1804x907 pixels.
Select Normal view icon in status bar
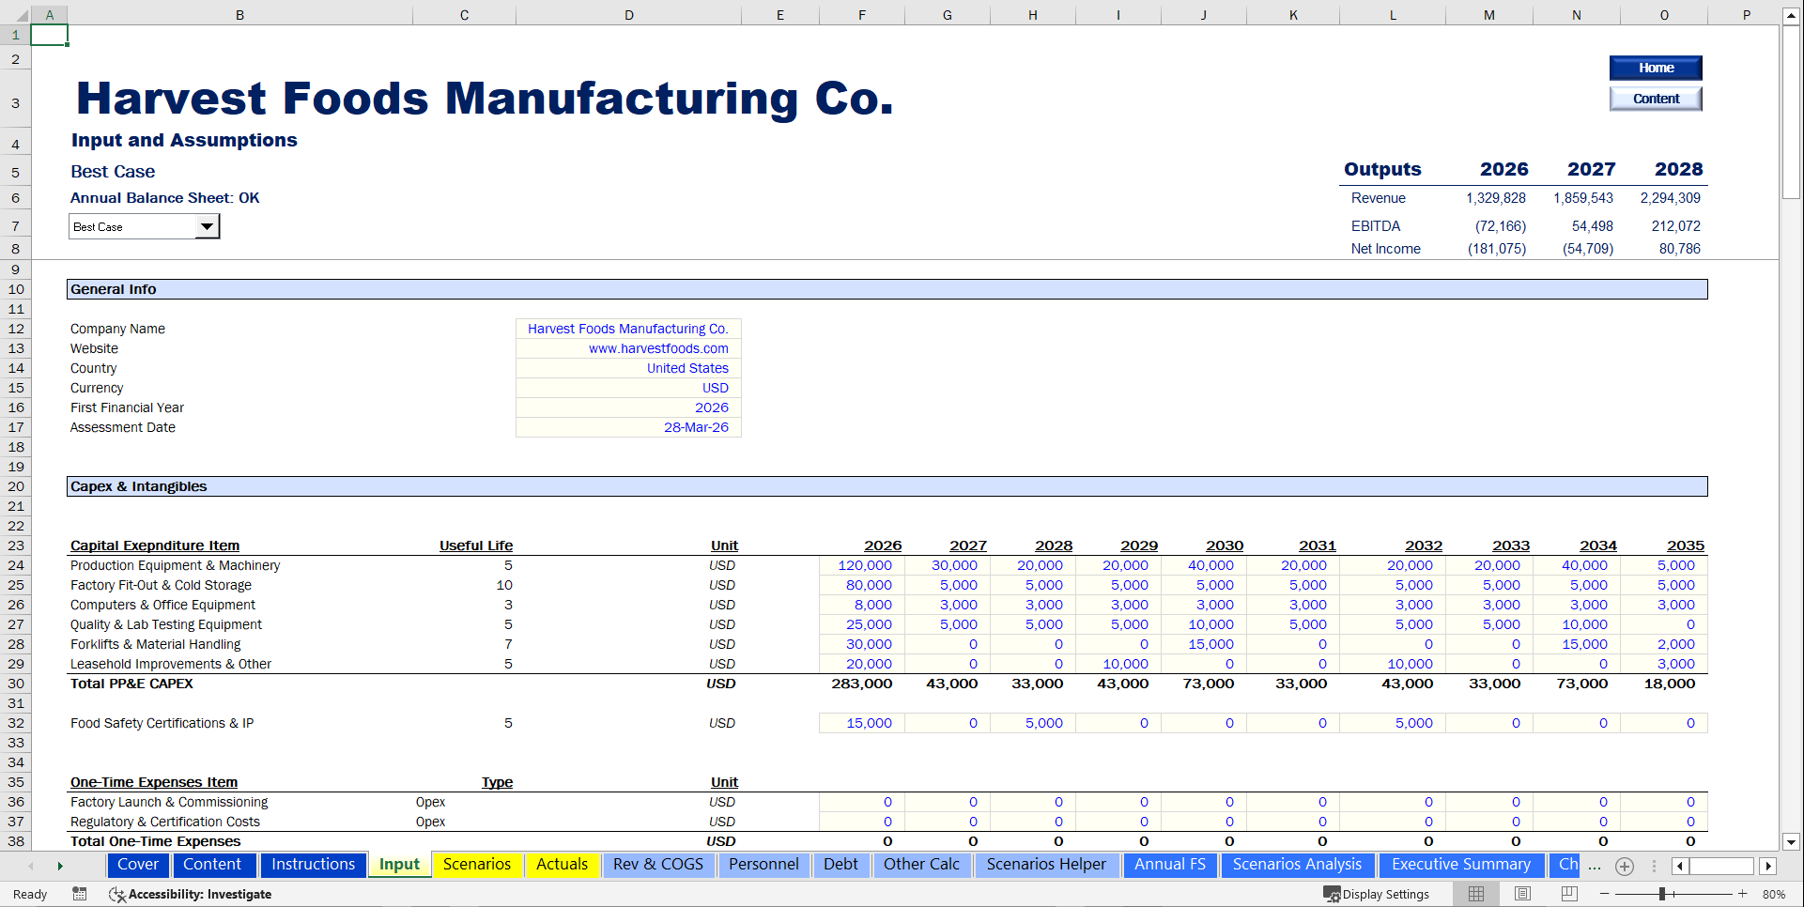[1474, 894]
